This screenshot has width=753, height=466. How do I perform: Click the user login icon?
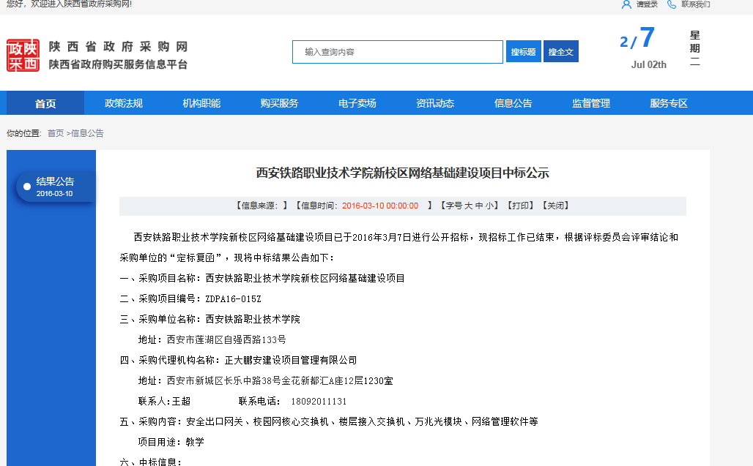point(626,4)
